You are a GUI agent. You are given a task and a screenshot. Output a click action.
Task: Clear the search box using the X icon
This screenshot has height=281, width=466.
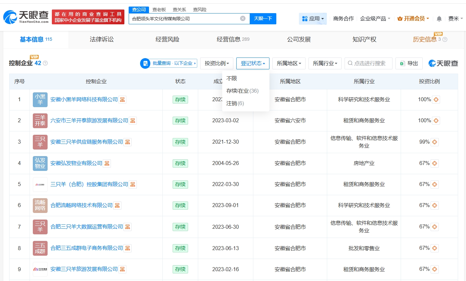243,18
